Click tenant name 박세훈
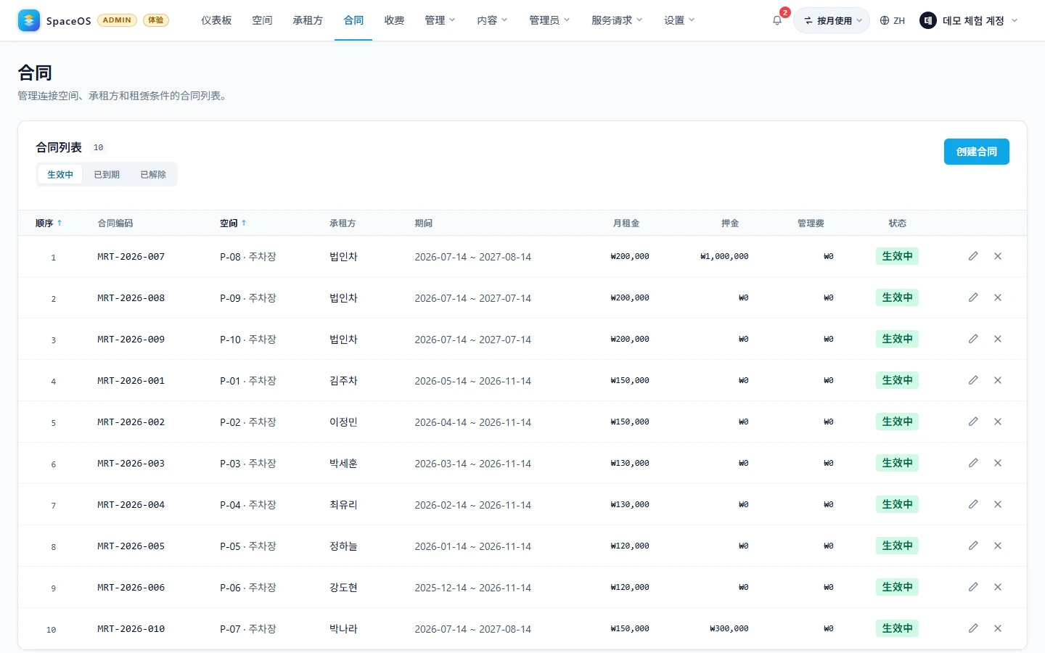This screenshot has height=653, width=1045. tap(343, 464)
